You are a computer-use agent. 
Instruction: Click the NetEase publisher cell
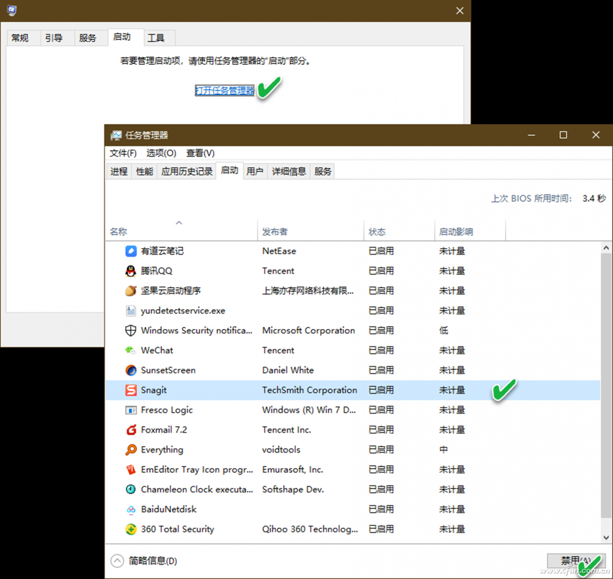pos(279,251)
